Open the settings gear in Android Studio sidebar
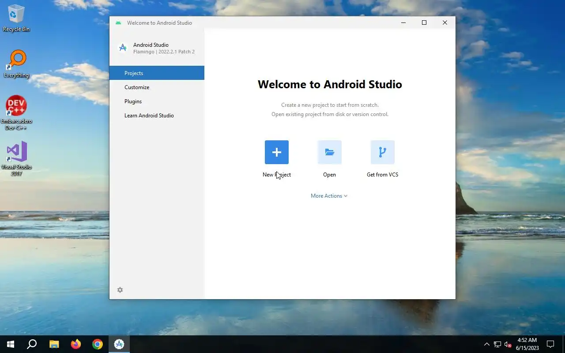The height and width of the screenshot is (353, 565). tap(120, 290)
